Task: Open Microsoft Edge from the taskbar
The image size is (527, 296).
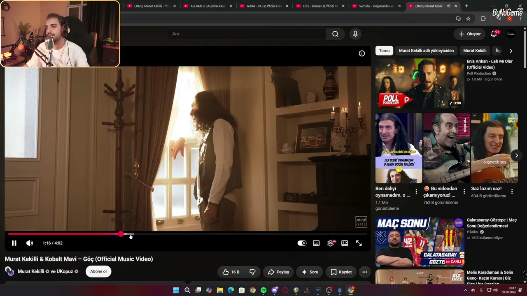Action: tap(231, 290)
